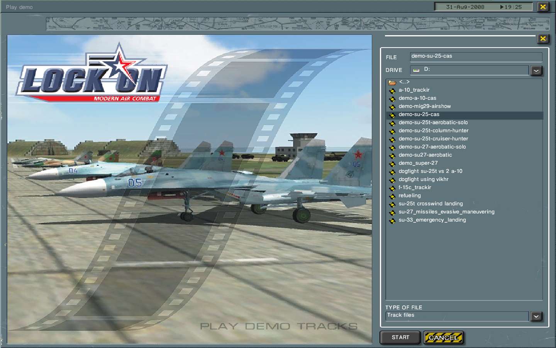Screen dimensions: 556x348
Task: Click the START button
Action: point(400,338)
